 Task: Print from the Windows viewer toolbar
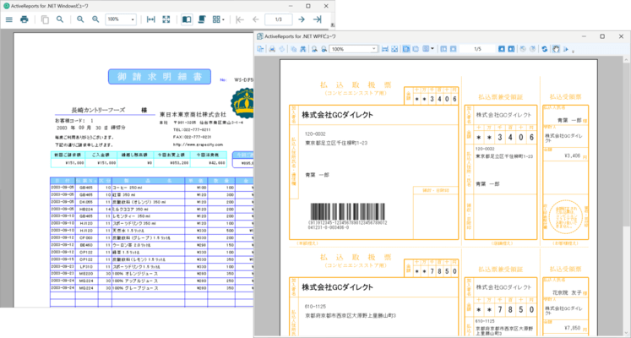24,19
